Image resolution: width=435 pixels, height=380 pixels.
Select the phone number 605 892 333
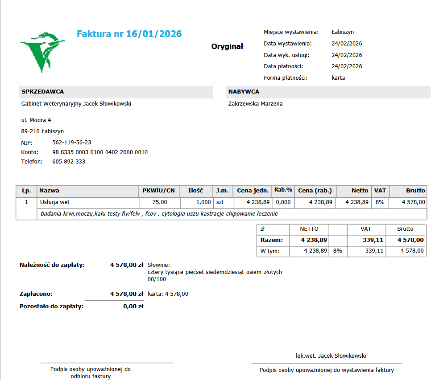69,161
